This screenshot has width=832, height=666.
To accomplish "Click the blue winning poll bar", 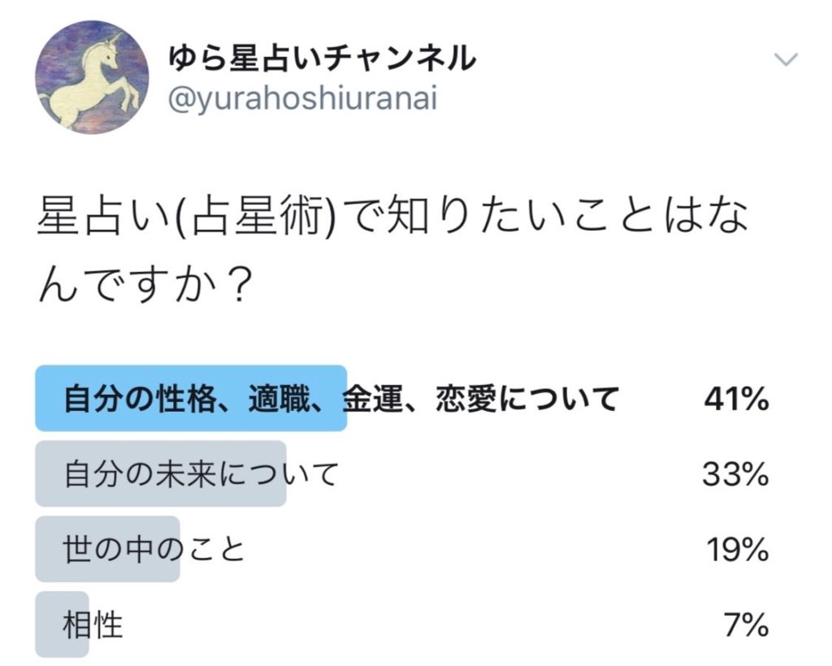I will [191, 398].
